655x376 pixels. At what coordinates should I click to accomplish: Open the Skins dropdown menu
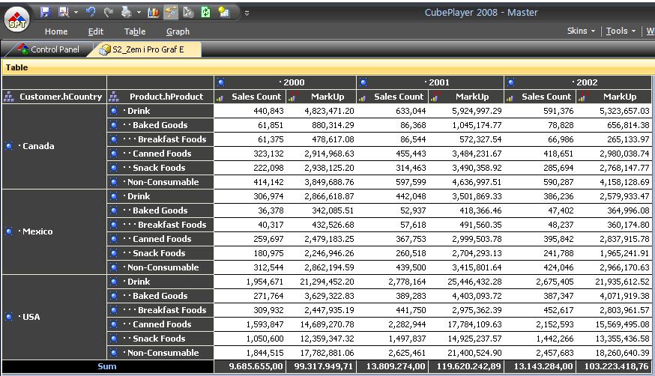pyautogui.click(x=581, y=31)
